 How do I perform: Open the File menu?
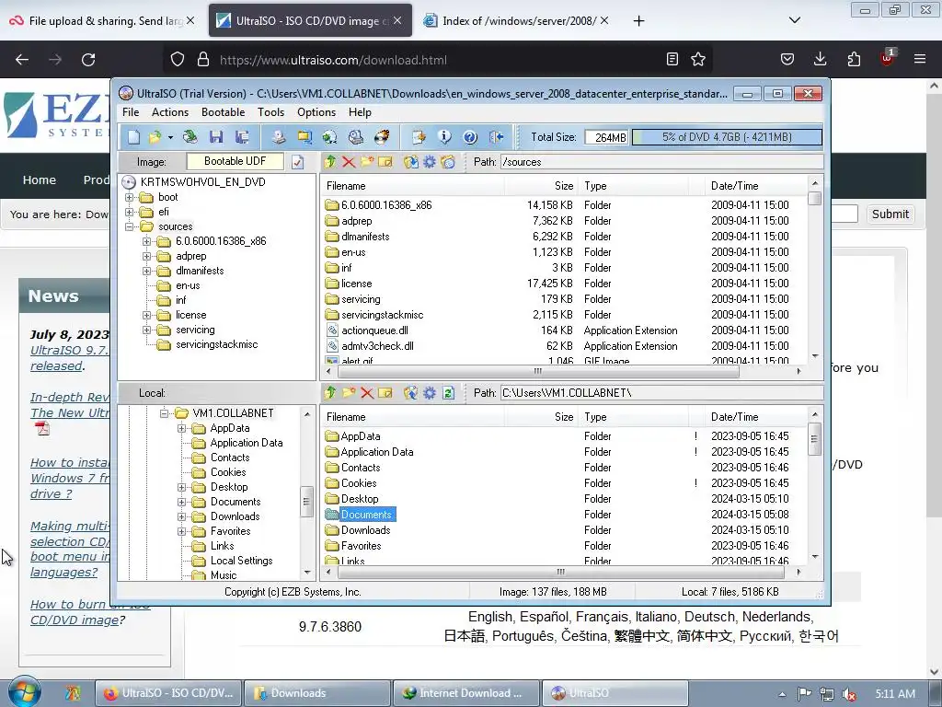click(x=131, y=112)
